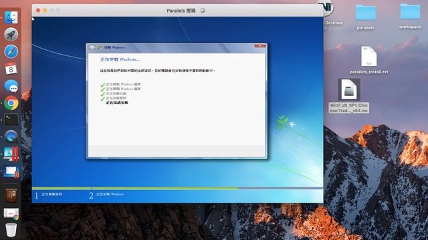Click checkmark beside 正在複製 Windows 檔案
Screen dimensions: 428x240
click(x=102, y=85)
